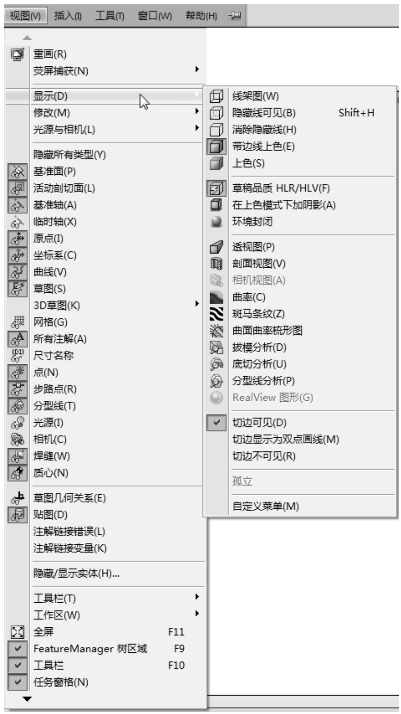Screen dimensions: 401x714
Task: Toggle the 切边可见(D) checkmark
Action: (x=217, y=423)
